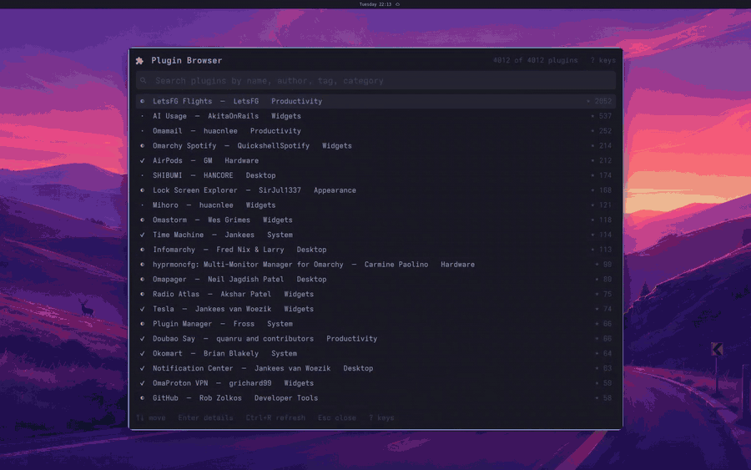Select the Infomarchy plugin row
This screenshot has width=751, height=470.
(x=376, y=250)
